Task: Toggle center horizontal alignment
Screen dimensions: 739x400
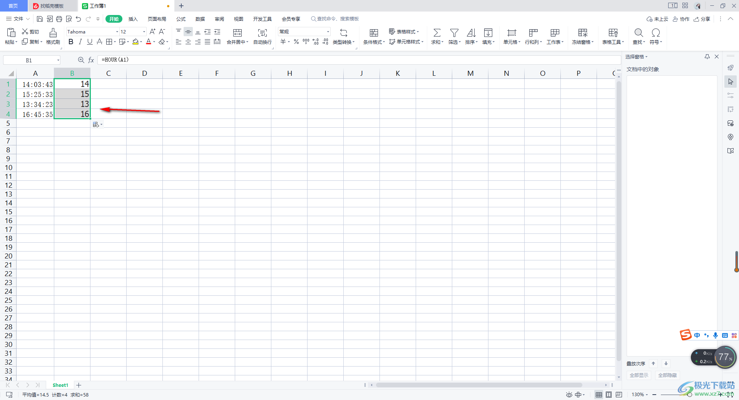Action: click(188, 42)
